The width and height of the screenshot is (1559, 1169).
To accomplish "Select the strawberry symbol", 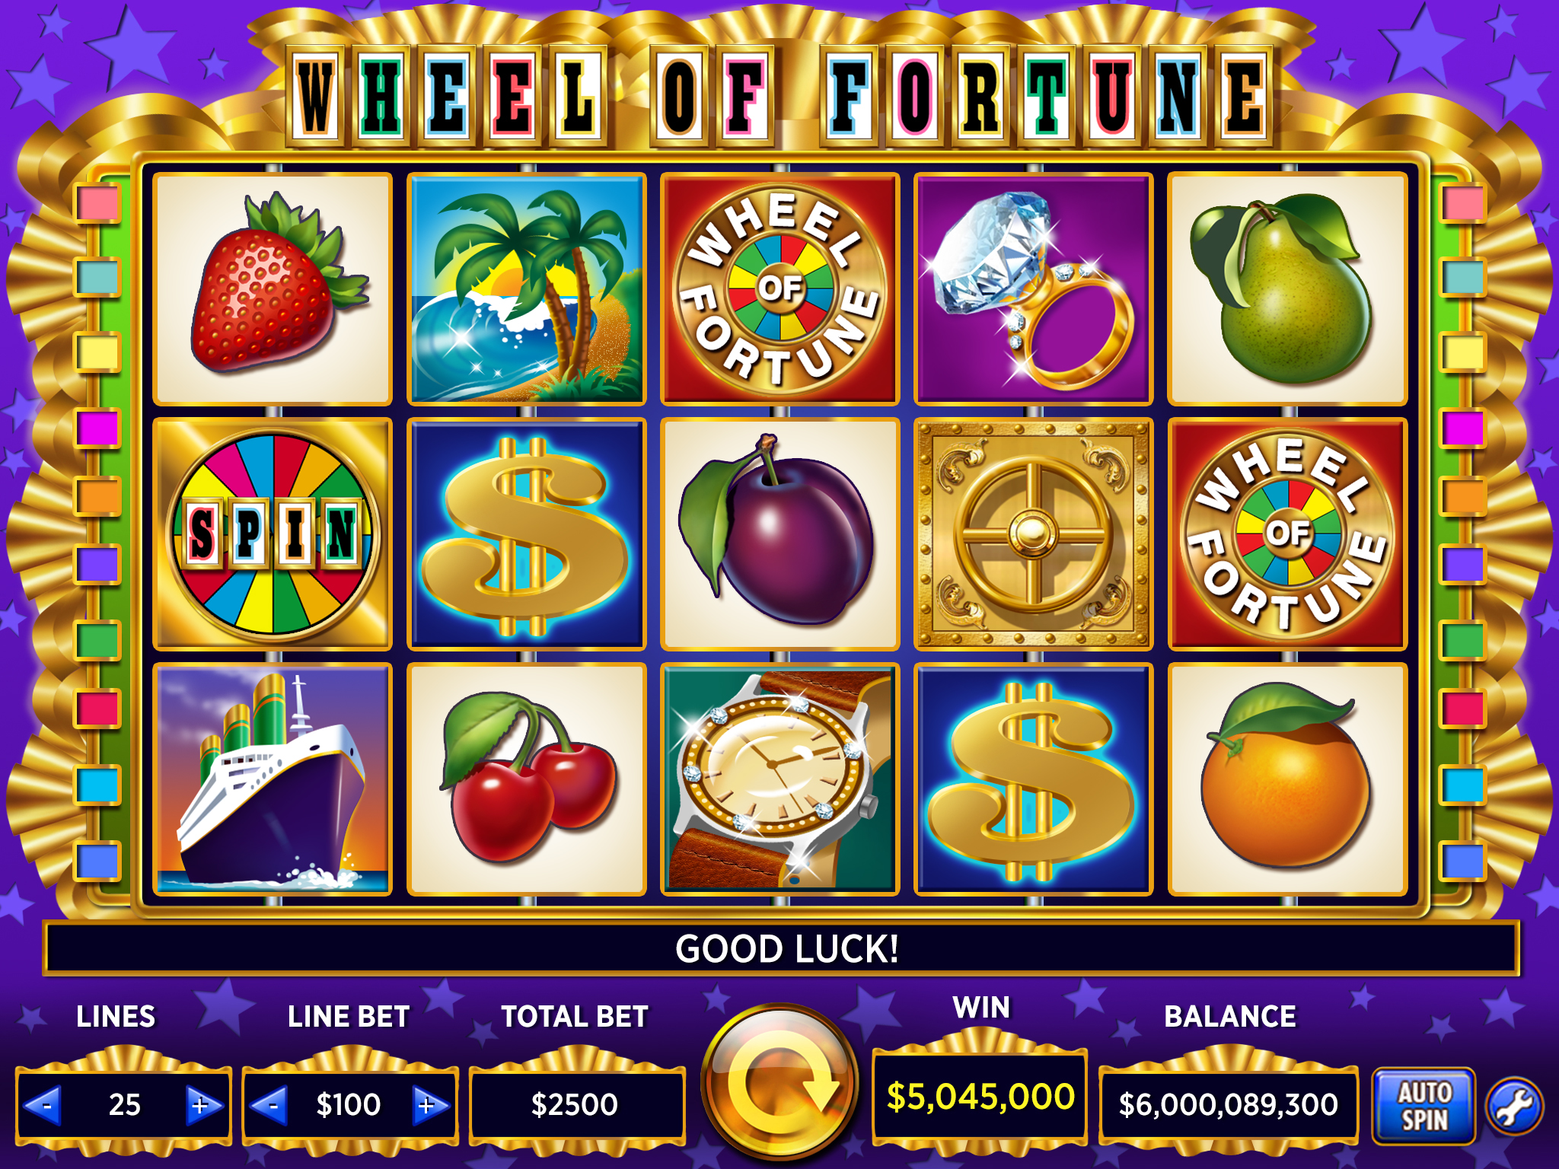I will point(273,289).
